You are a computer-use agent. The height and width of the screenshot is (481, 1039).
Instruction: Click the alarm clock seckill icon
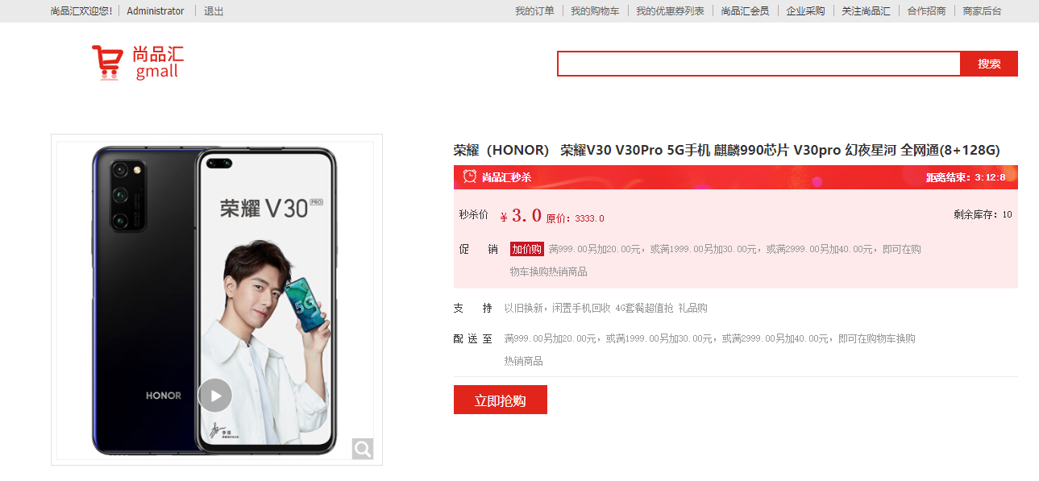[x=469, y=176]
